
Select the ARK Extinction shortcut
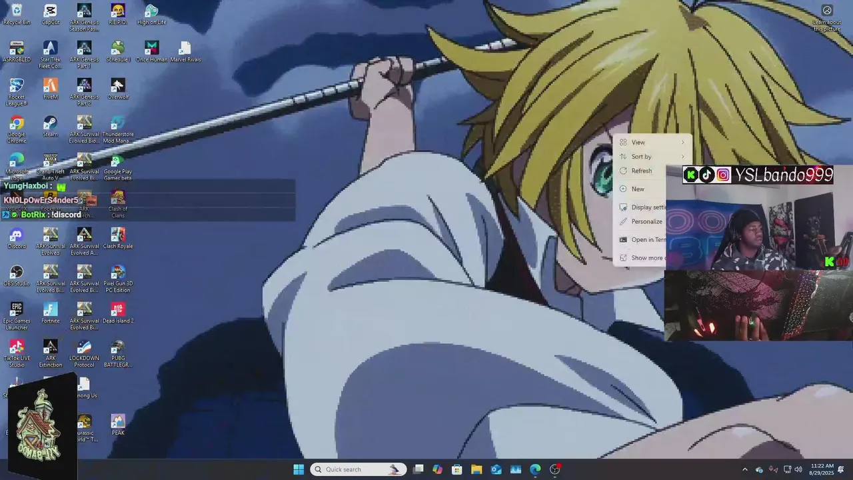tap(51, 353)
